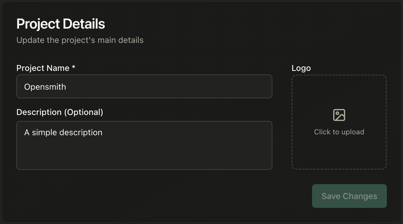Screen dimensions: 403x224
Task: Click the 'Description (Optional)' label
Action: click(x=60, y=112)
